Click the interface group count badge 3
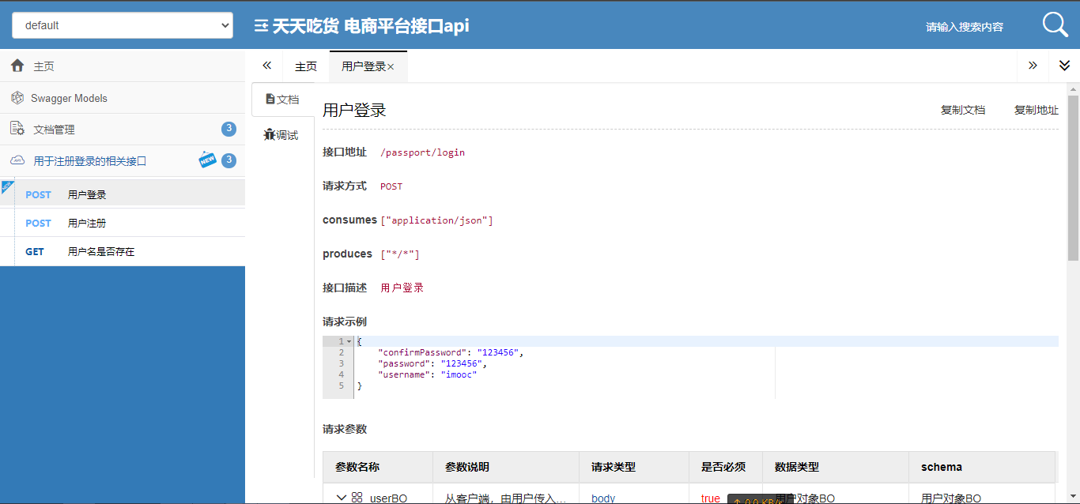This screenshot has height=504, width=1080. point(228,160)
